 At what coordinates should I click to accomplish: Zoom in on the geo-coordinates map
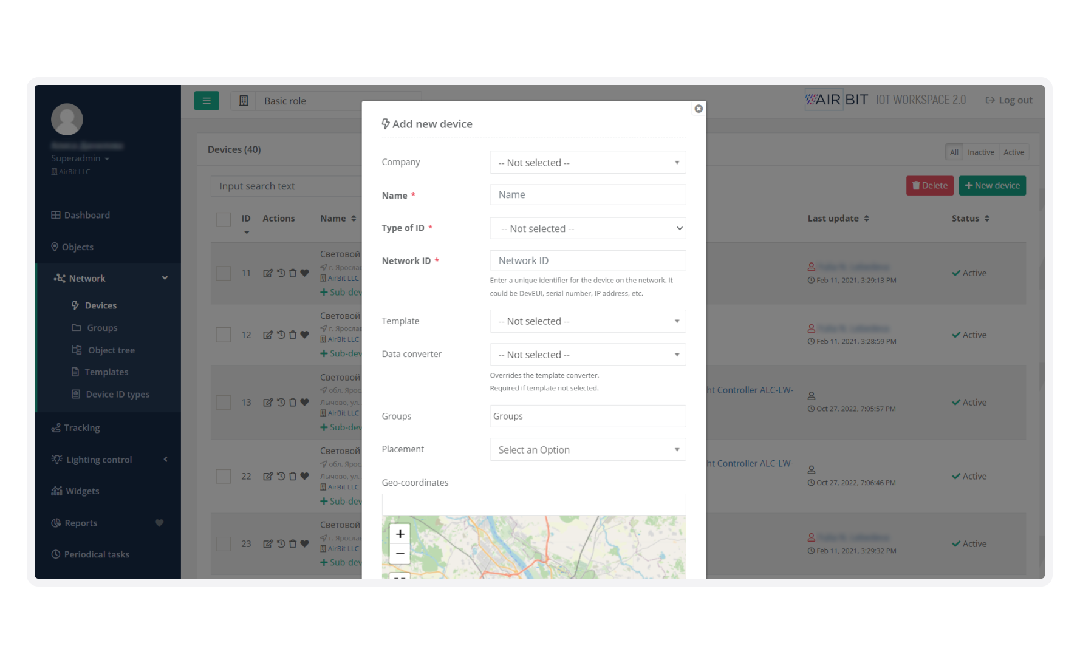[400, 534]
